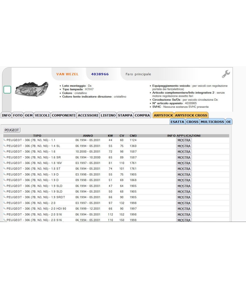Click MOSTRA for the 1.9 SLD 50 kW row
The width and height of the screenshot is (246, 288).
coord(184,191)
